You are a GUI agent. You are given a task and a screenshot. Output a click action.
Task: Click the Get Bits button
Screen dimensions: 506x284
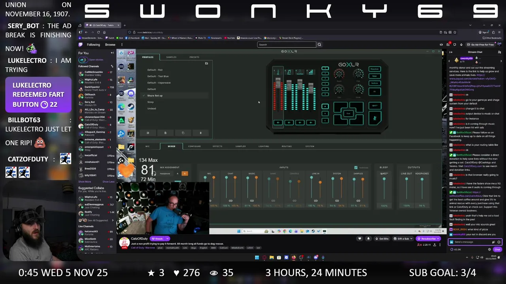tap(382, 239)
